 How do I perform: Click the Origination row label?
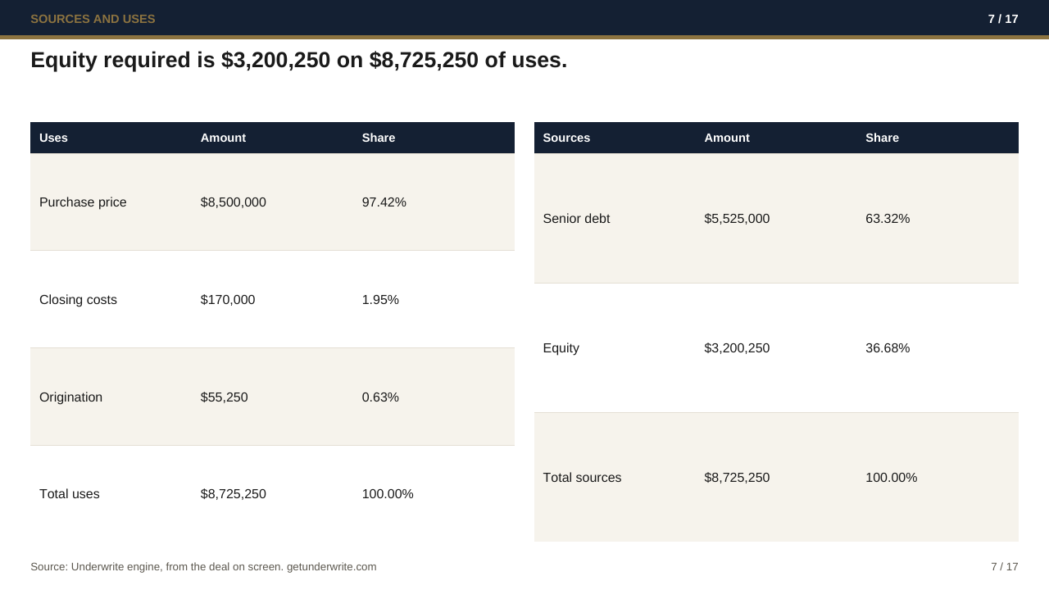70,397
